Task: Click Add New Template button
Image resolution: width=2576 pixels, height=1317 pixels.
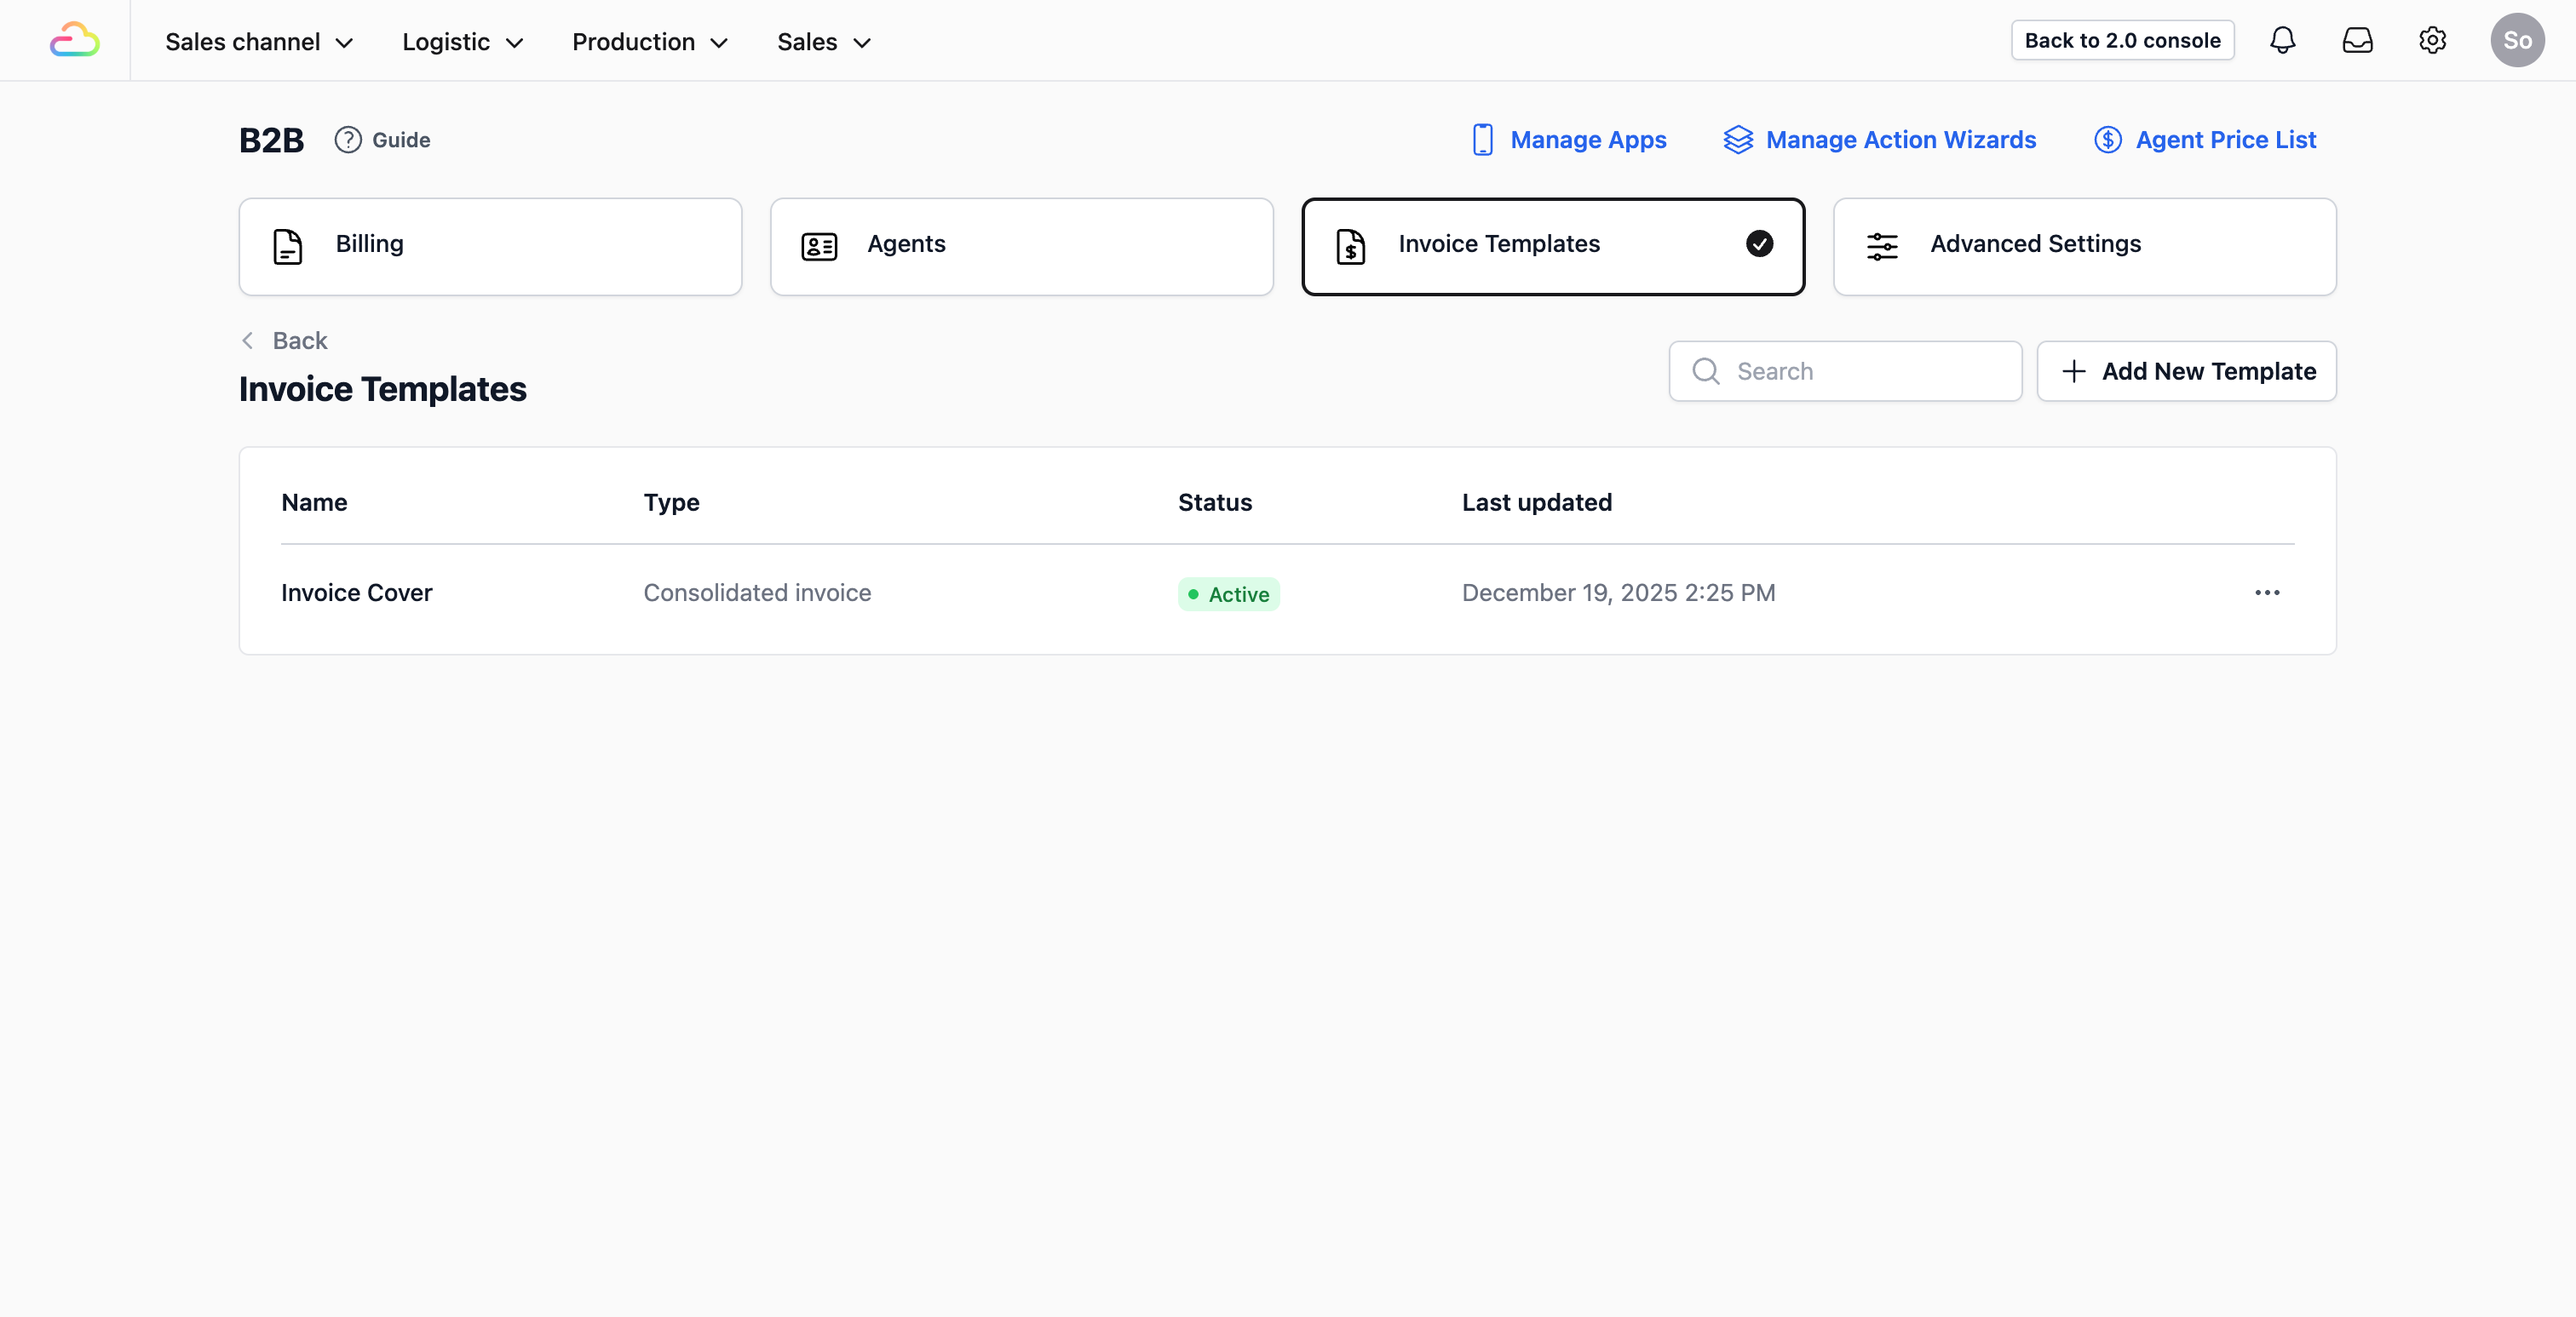Action: [x=2186, y=370]
